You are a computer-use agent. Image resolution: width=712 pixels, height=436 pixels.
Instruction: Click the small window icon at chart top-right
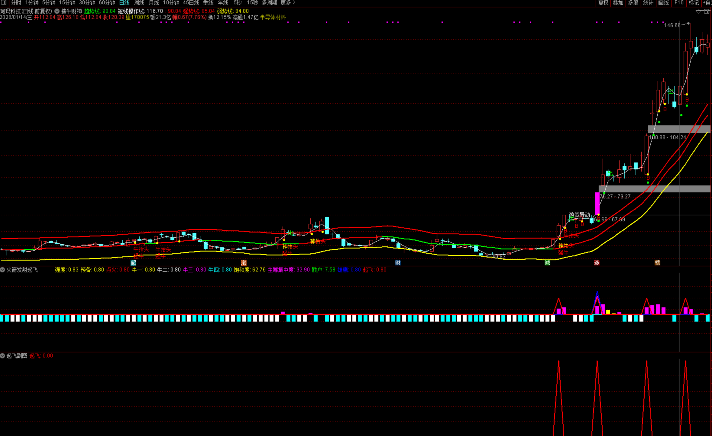[706, 12]
